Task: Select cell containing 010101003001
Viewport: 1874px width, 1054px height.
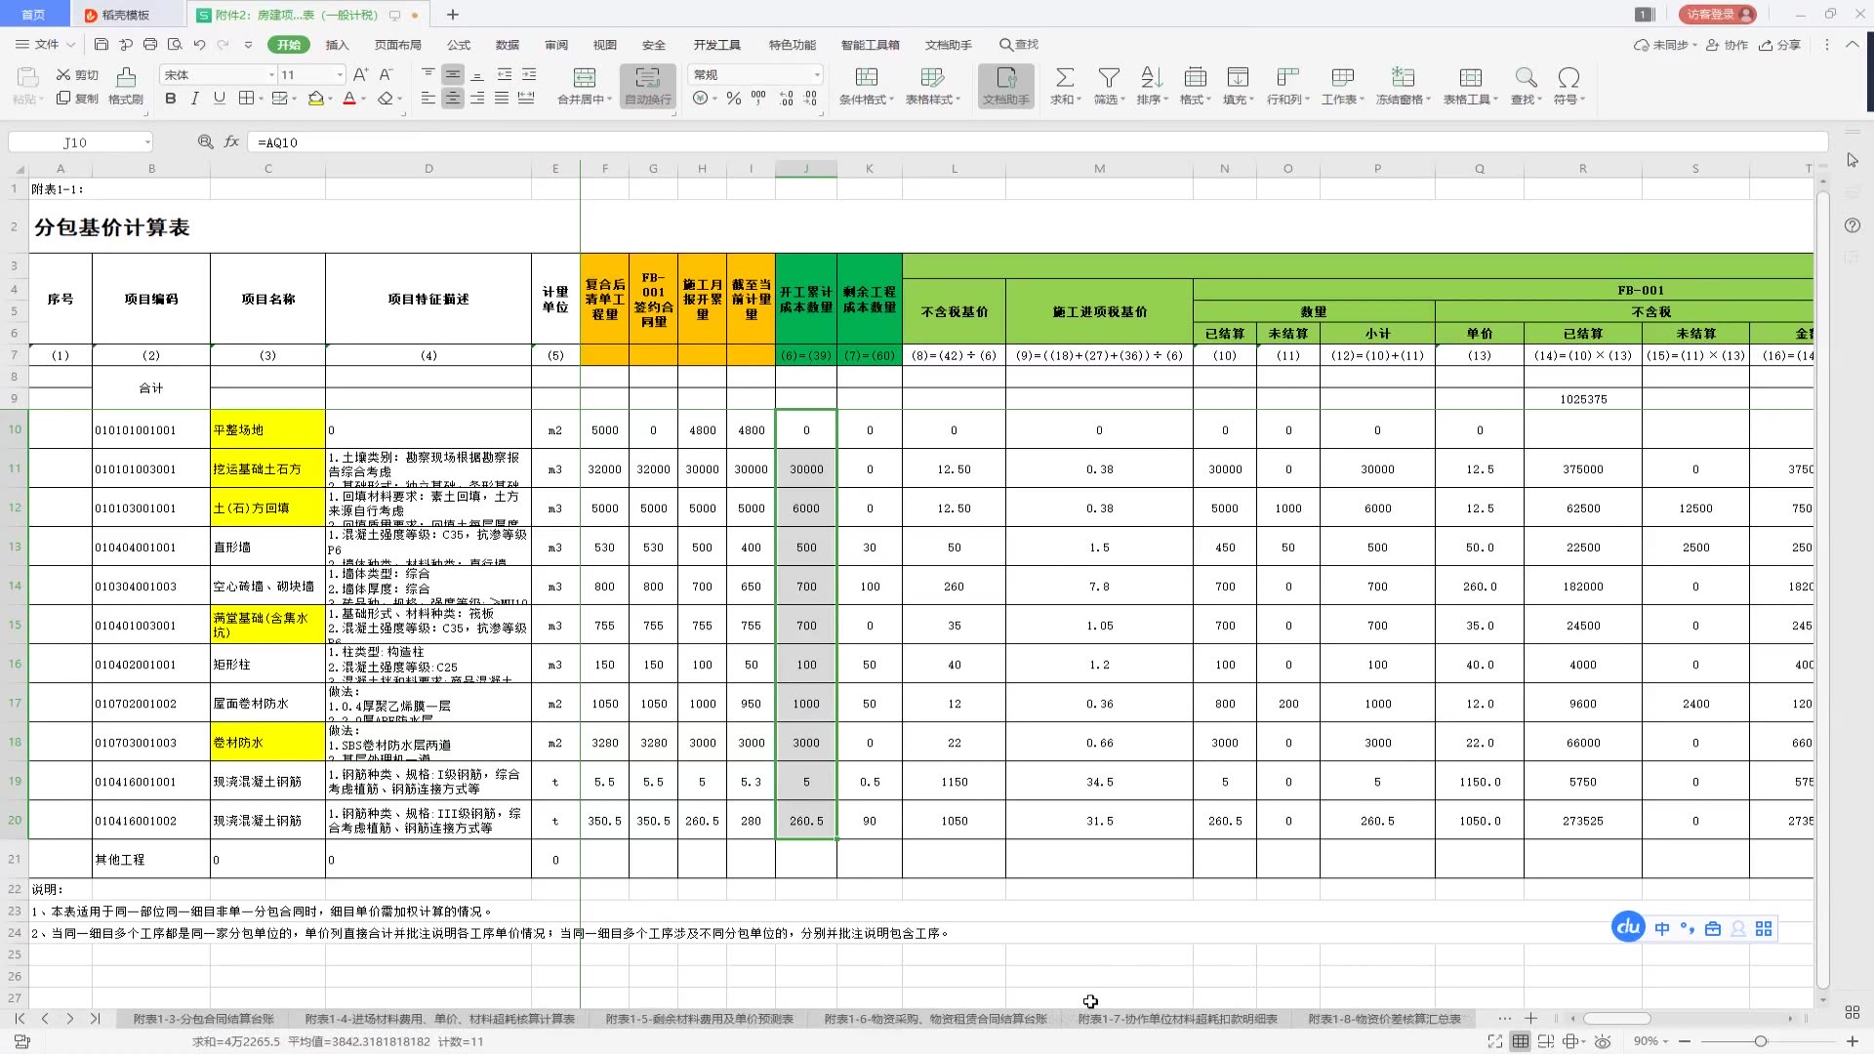Action: click(151, 469)
